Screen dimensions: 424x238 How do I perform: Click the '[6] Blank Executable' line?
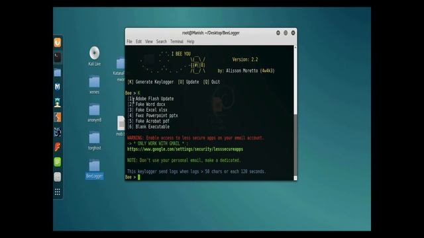(148, 127)
